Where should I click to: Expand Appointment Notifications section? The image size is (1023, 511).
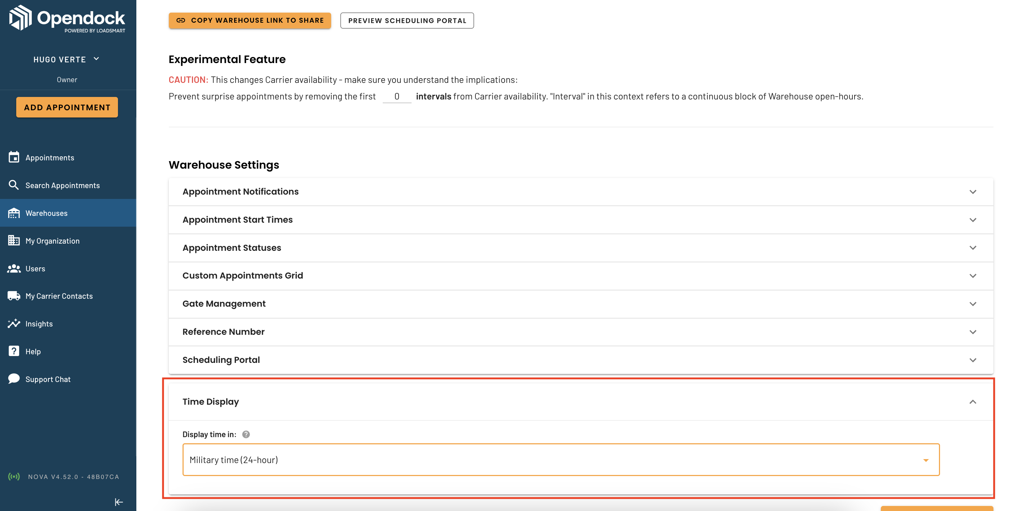[581, 191]
